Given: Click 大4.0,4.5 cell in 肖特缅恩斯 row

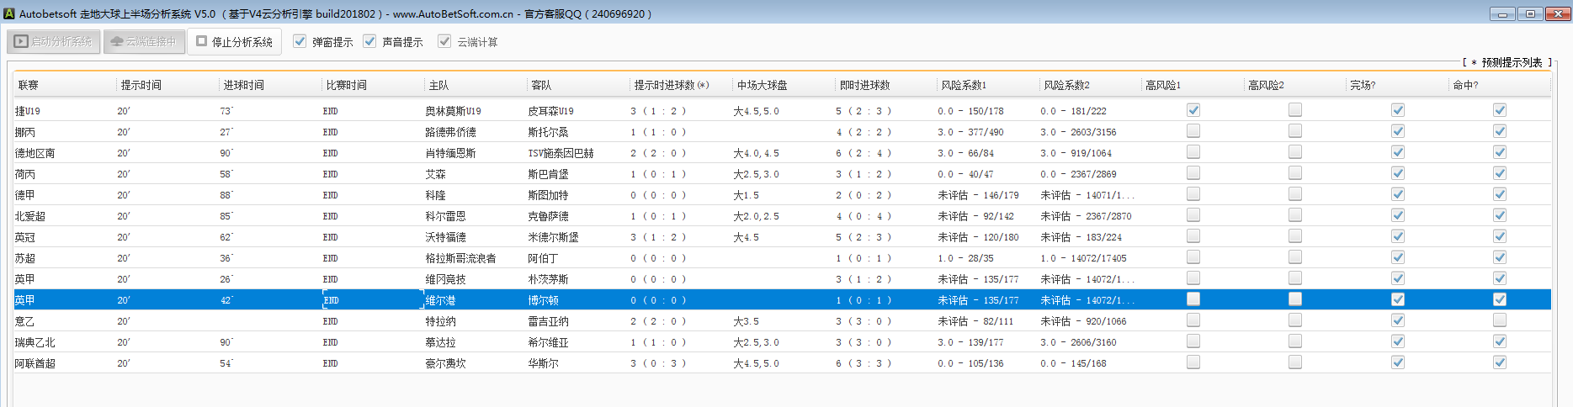Looking at the screenshot, I should click(756, 153).
